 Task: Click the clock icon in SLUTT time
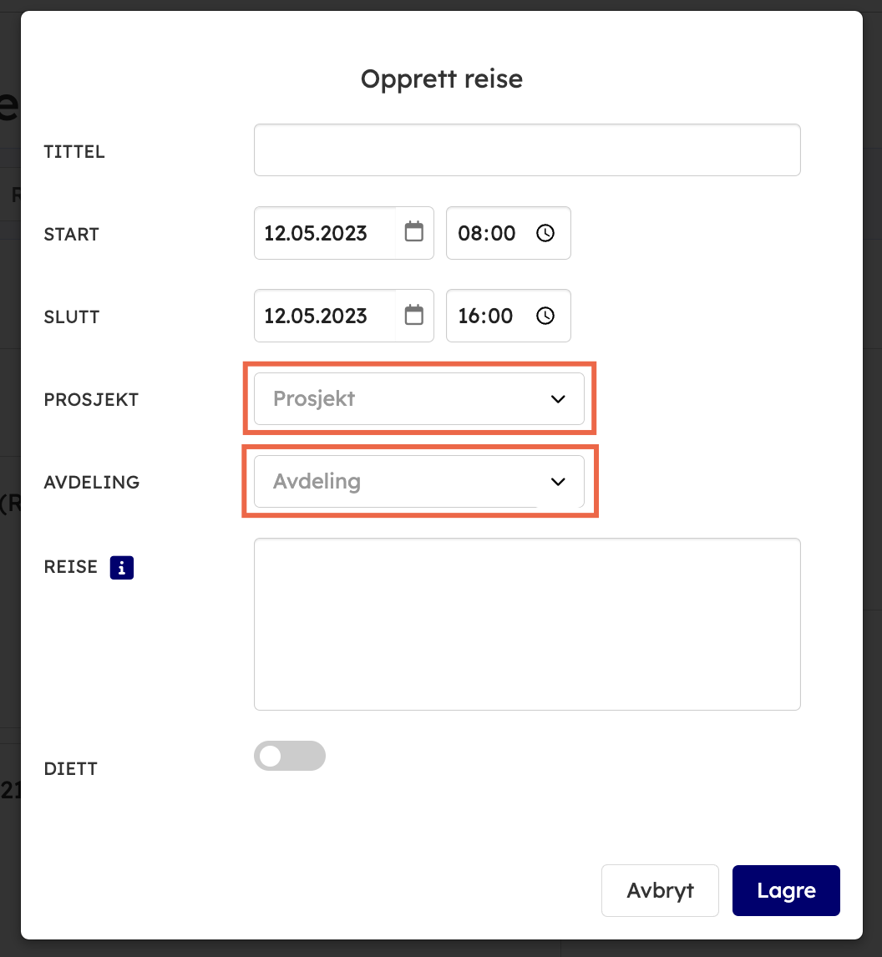coord(545,316)
